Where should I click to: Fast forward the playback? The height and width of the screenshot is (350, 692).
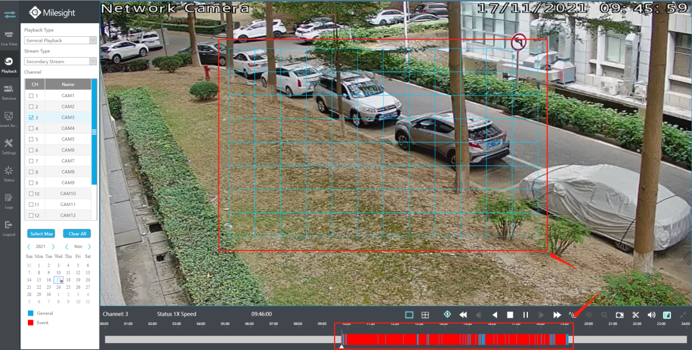pos(558,314)
